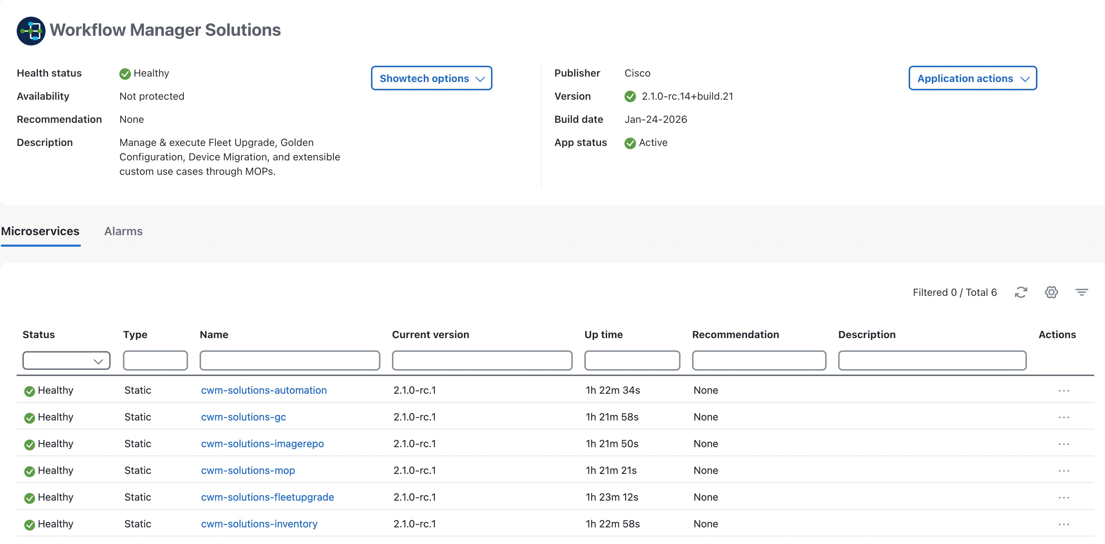Viewport: 1105px width, 544px height.
Task: Open actions menu for cwm-solutions-automation row
Action: click(x=1063, y=390)
